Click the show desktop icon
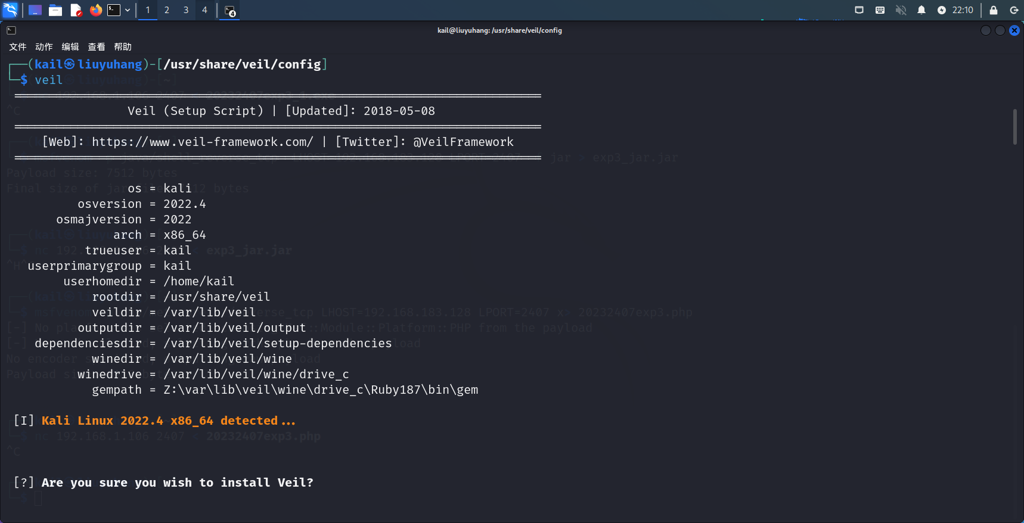This screenshot has height=523, width=1024. coord(35,10)
